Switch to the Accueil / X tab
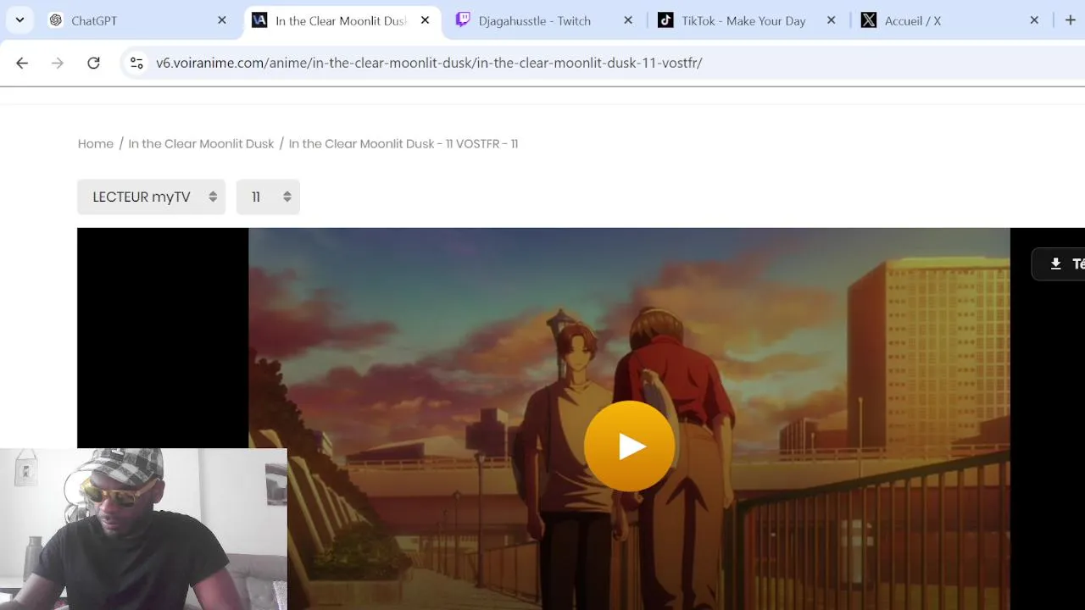Screen dimensions: 1085x610 coord(950,20)
